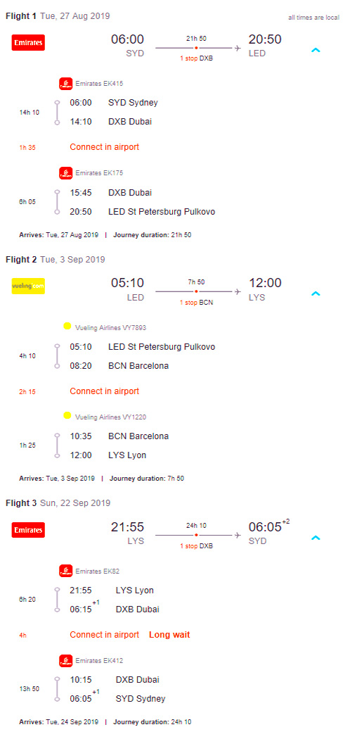Click the Emirates logo for Flight 3
Screen dimensions: 345x739
[28, 530]
